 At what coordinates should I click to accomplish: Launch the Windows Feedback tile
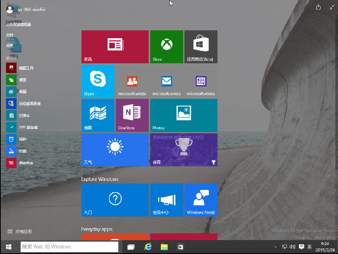[201, 200]
